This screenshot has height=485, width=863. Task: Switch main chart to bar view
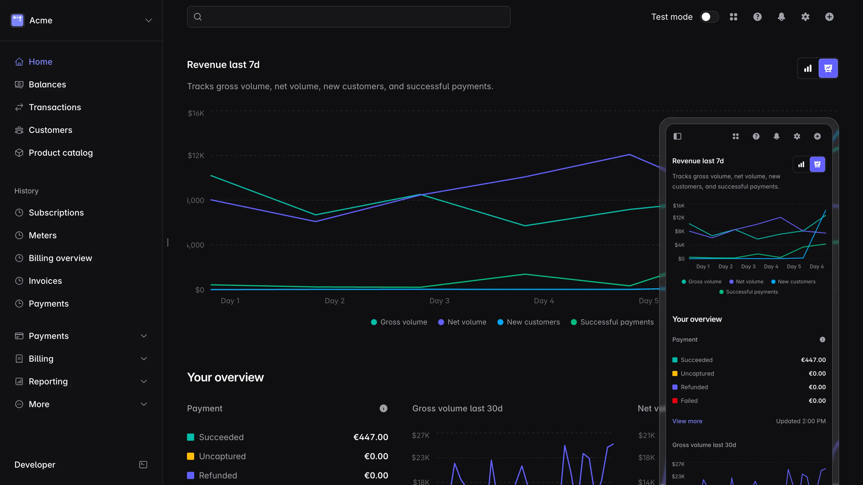(x=808, y=69)
